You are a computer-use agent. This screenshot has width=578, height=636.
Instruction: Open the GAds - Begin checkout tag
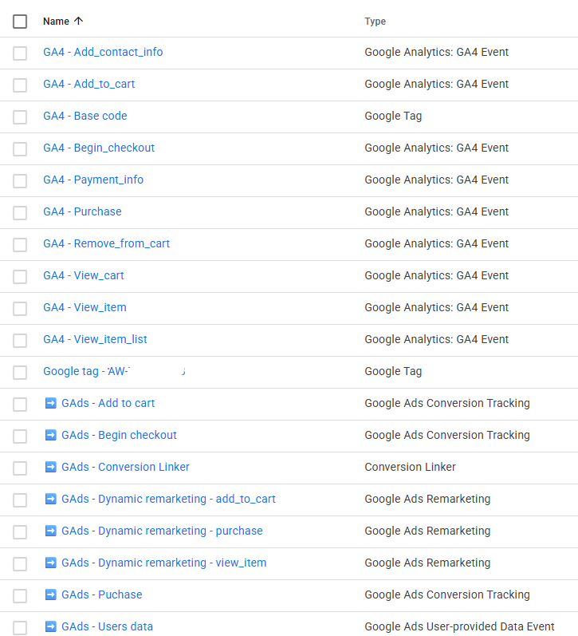click(119, 435)
